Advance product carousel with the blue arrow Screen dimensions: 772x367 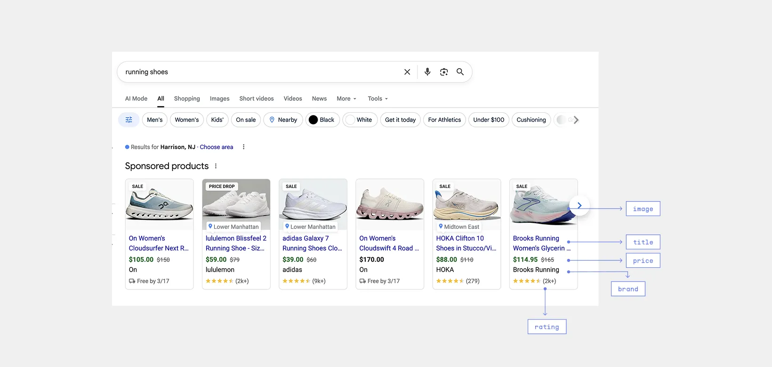(579, 205)
